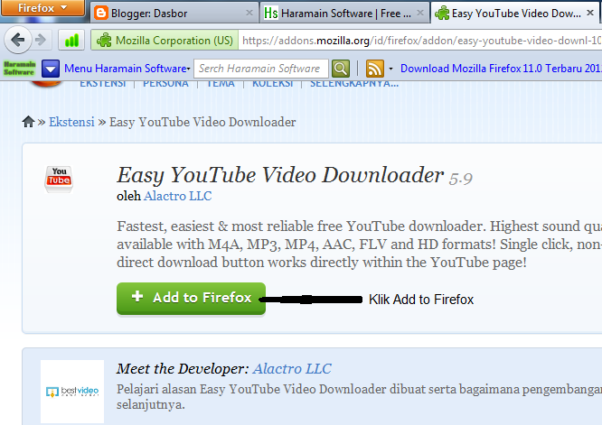The image size is (602, 425).
Task: Click the green Add to Firefox button
Action: tap(191, 298)
